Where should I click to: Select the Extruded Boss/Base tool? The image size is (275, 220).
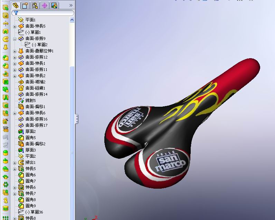(6, 8)
